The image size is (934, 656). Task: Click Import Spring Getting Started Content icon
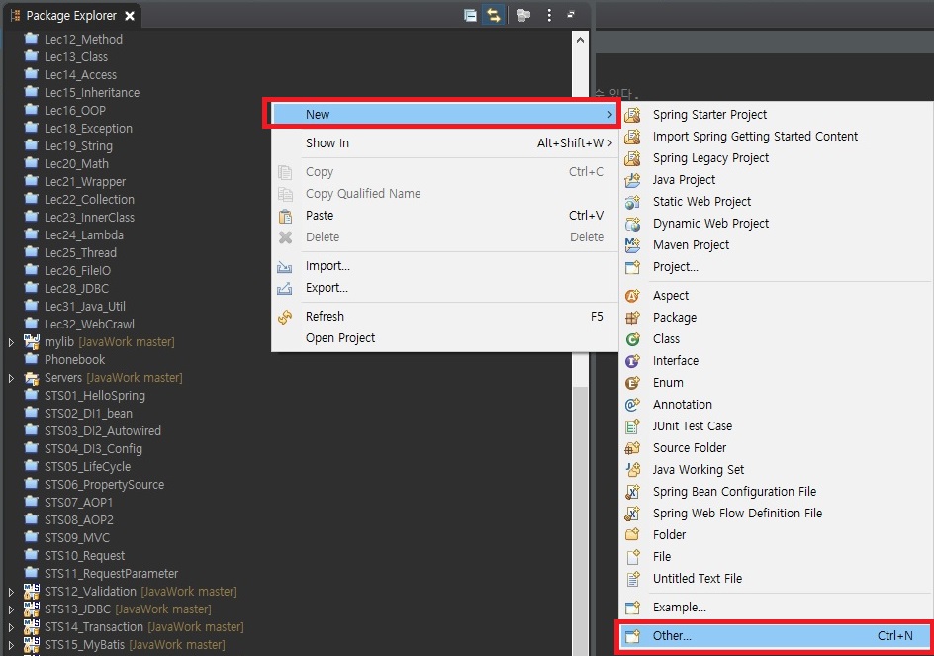(x=632, y=137)
